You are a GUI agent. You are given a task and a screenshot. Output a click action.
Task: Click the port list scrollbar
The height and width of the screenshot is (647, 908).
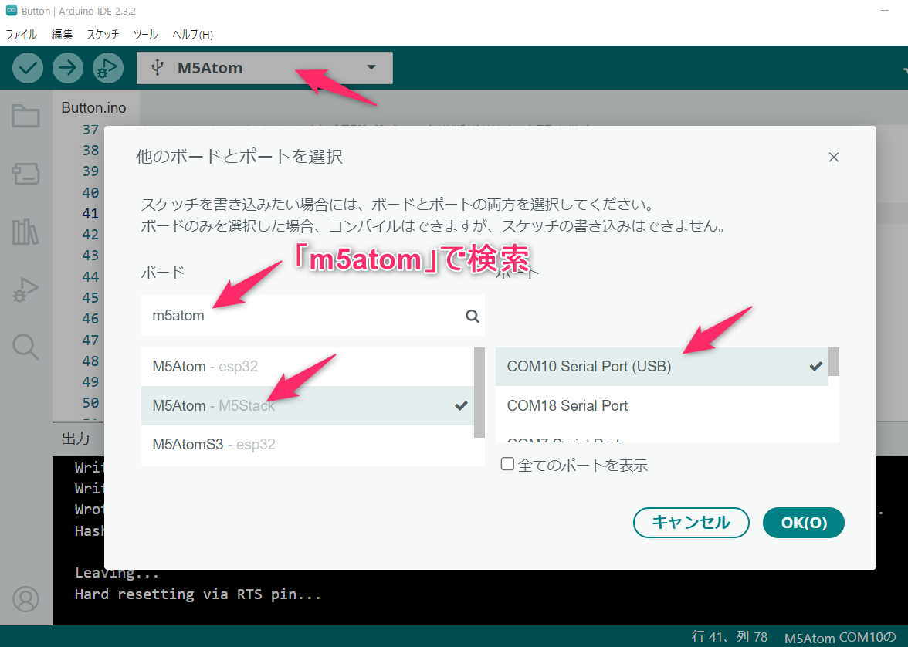[833, 362]
